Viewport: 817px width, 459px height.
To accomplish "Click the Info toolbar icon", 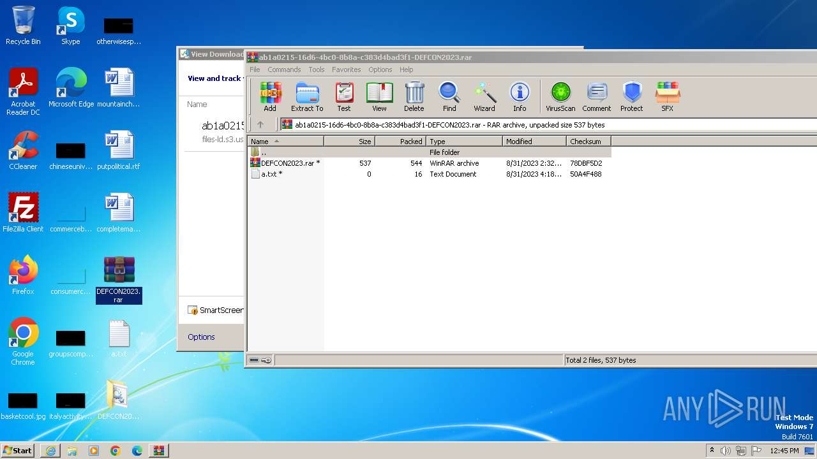I will [520, 97].
